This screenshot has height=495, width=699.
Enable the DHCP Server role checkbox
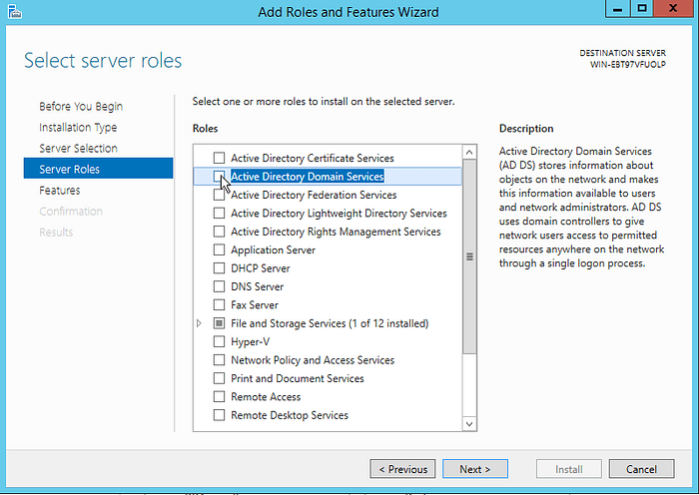(219, 268)
